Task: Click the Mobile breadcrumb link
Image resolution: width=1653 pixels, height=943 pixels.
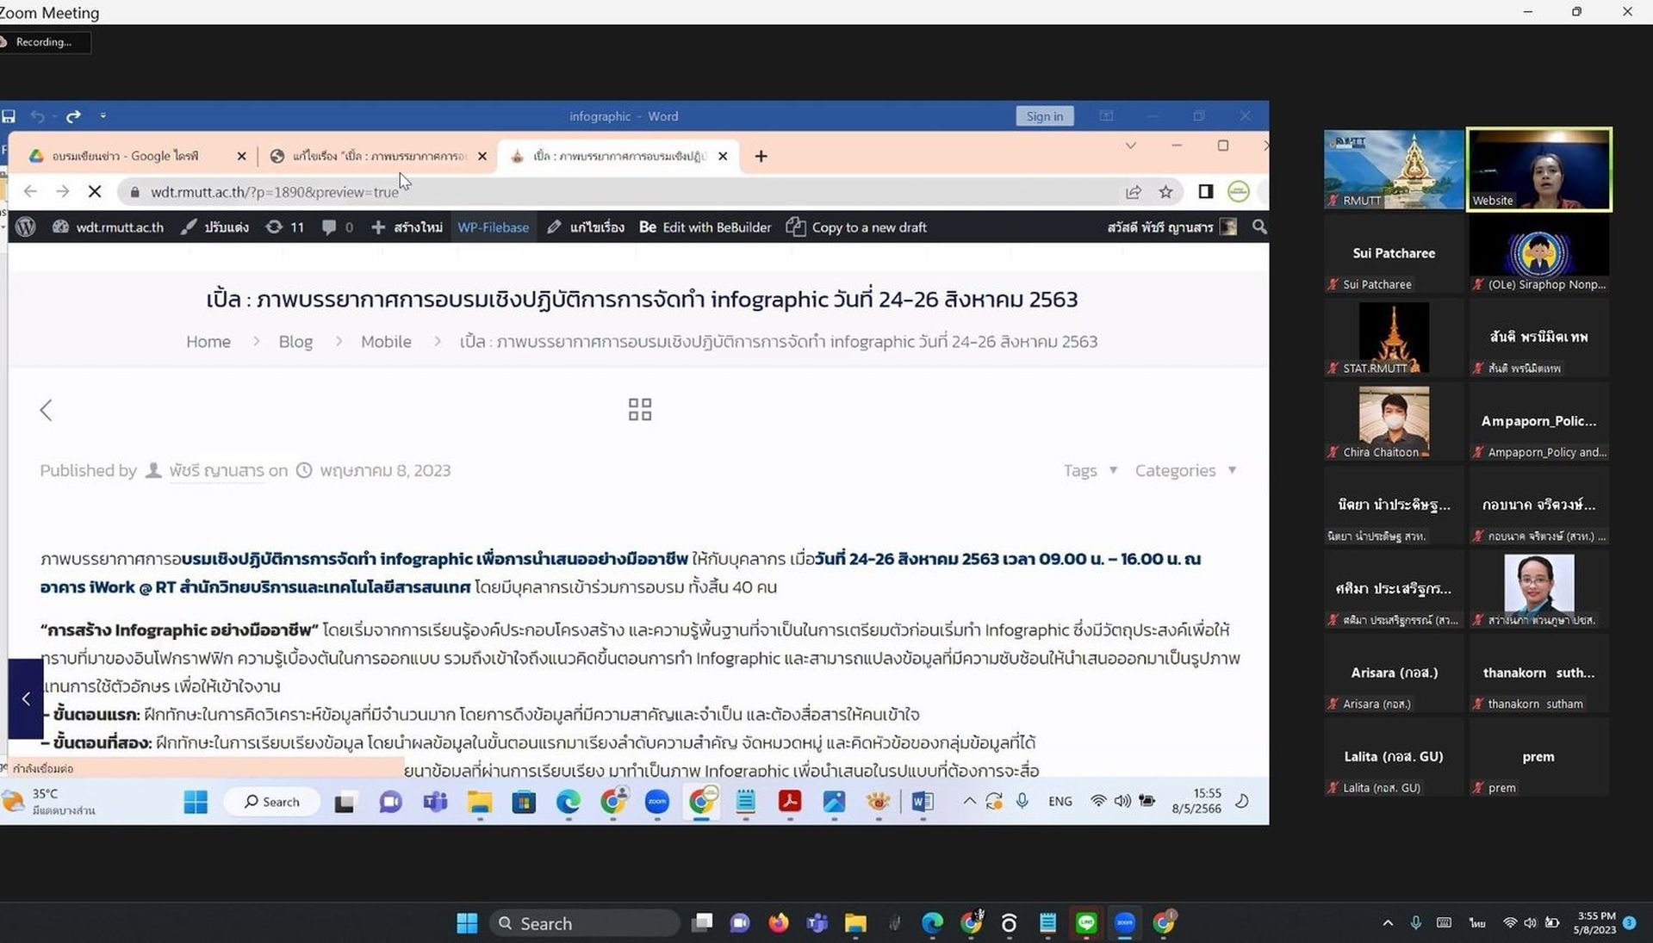Action: point(386,342)
